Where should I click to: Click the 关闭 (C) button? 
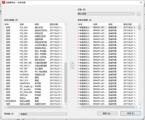(x=131, y=113)
